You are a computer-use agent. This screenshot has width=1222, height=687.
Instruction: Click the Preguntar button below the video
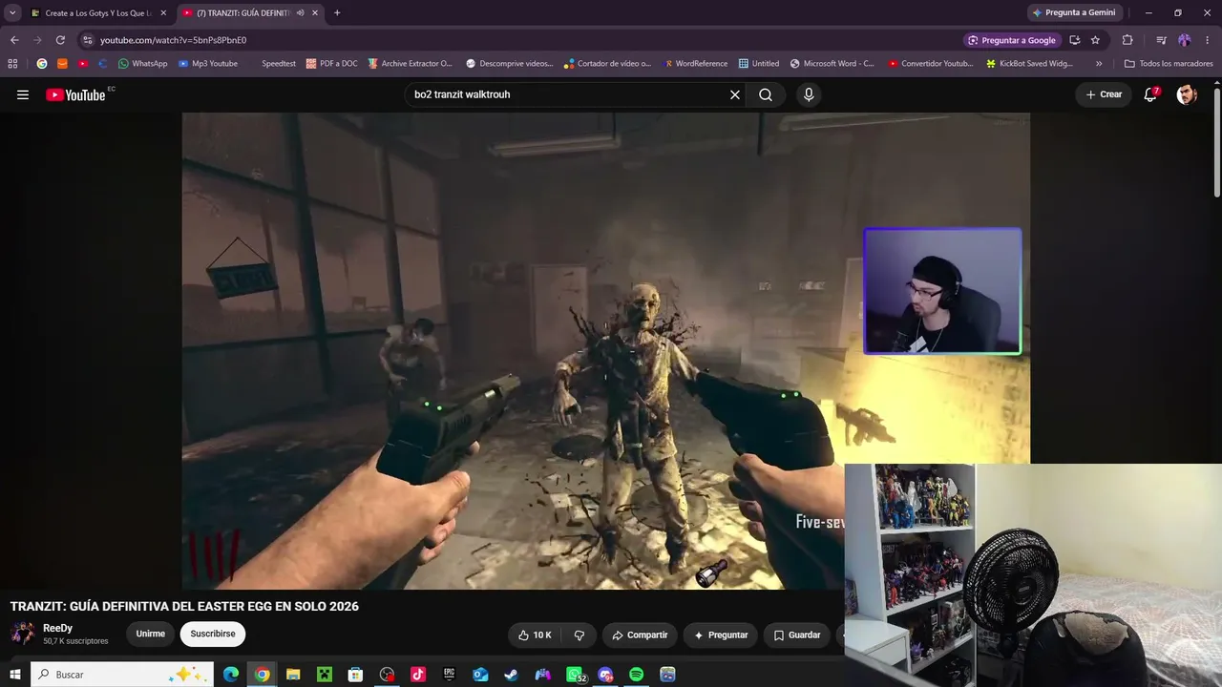(721, 635)
